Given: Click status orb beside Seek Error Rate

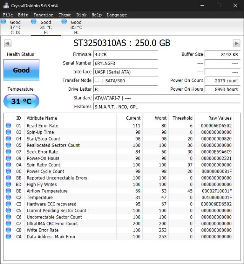Looking at the screenshot, I should pyautogui.click(x=8, y=152).
